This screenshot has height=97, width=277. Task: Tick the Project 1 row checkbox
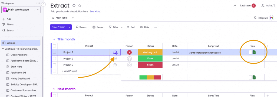pyautogui.click(x=54, y=52)
